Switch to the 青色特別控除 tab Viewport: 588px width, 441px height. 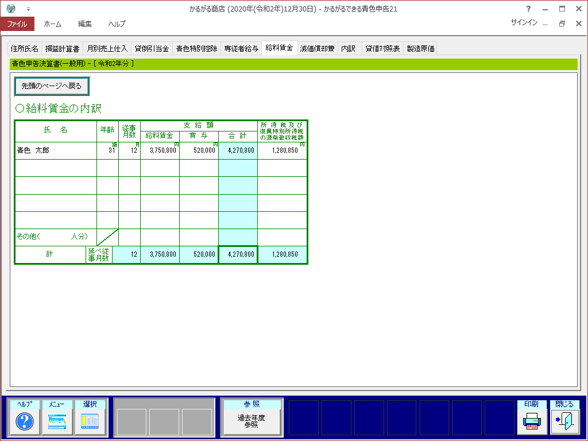click(x=196, y=48)
